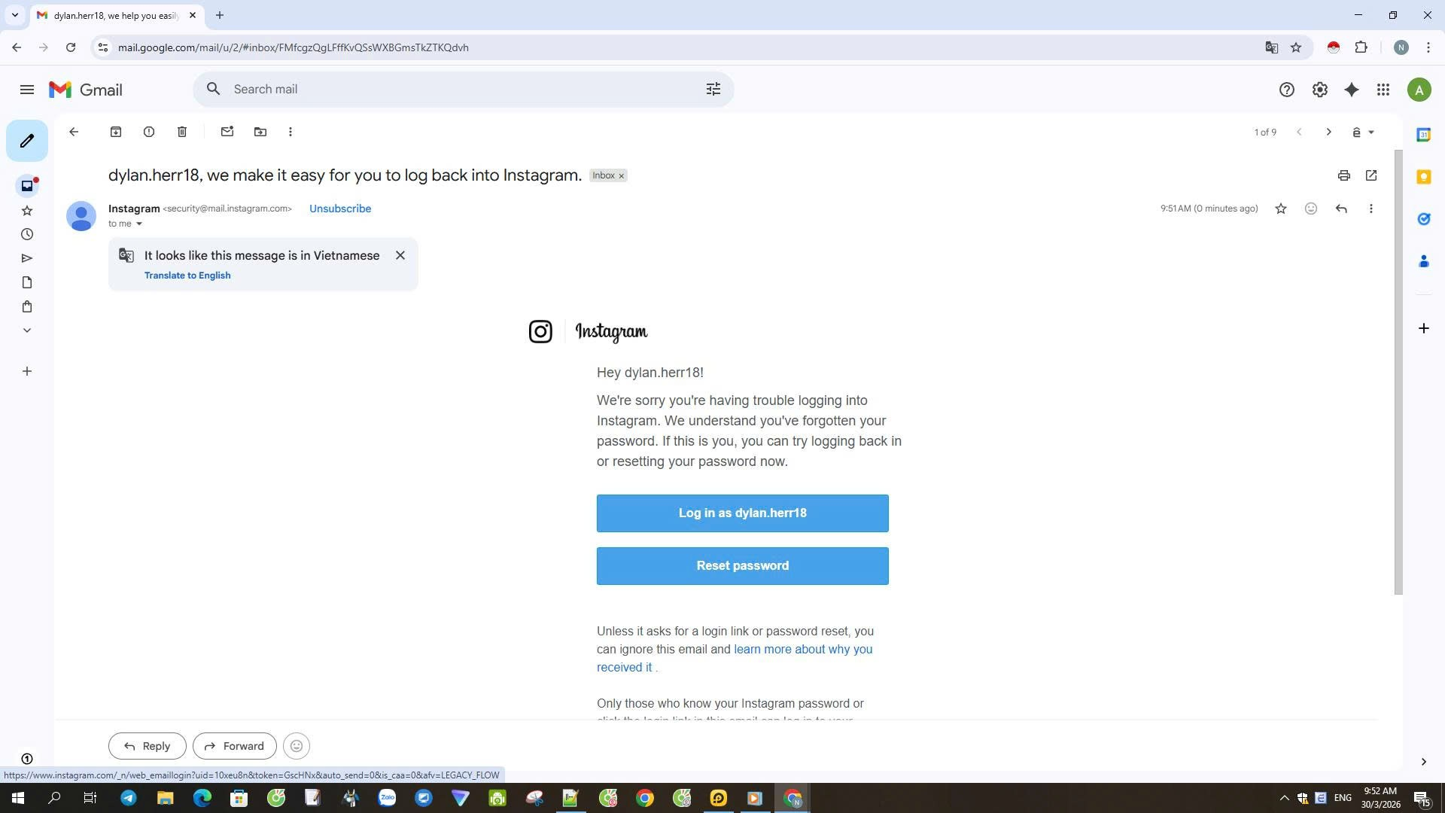Go back to the inbox list
Viewport: 1445px width, 813px height.
pyautogui.click(x=74, y=132)
